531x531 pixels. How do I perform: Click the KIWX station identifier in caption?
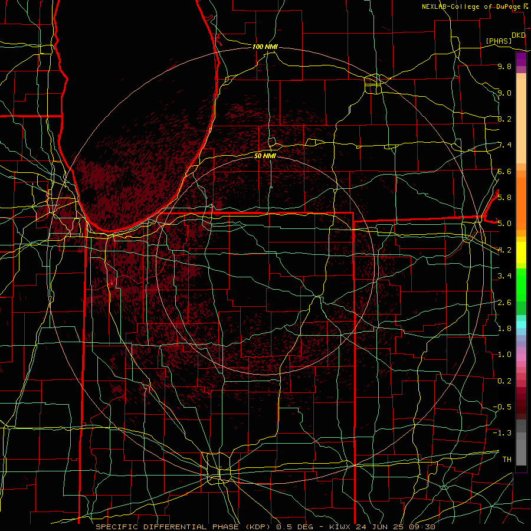pyautogui.click(x=339, y=527)
